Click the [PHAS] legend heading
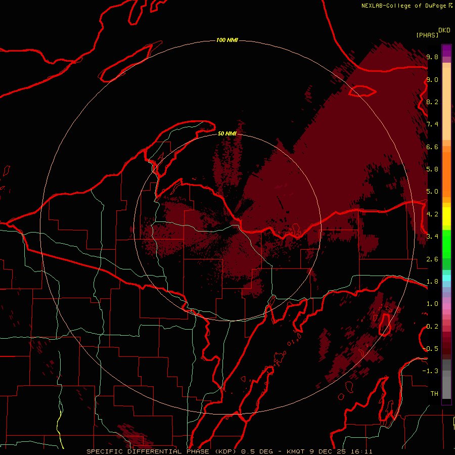This screenshot has width=455, height=455. [427, 35]
